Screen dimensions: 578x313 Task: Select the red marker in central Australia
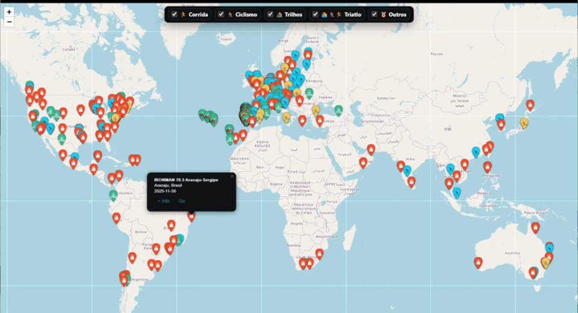pos(478,262)
